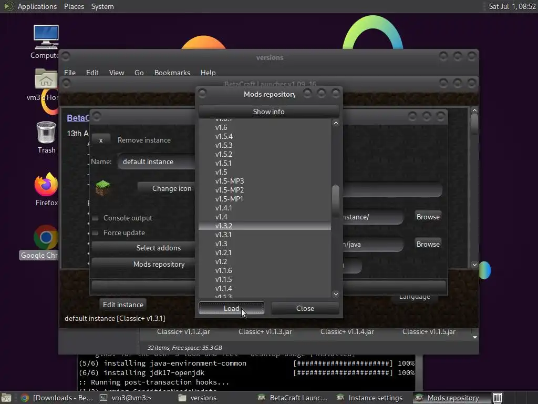Select v1.5-MP3 in the mods list

(x=265, y=181)
